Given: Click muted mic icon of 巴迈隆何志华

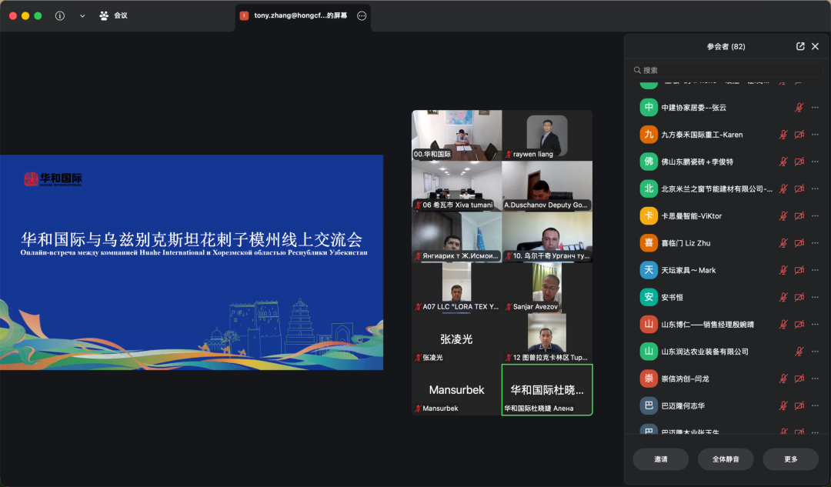Looking at the screenshot, I should pos(783,405).
